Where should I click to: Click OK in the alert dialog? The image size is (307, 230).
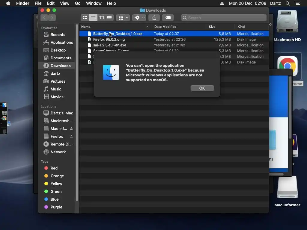click(202, 88)
